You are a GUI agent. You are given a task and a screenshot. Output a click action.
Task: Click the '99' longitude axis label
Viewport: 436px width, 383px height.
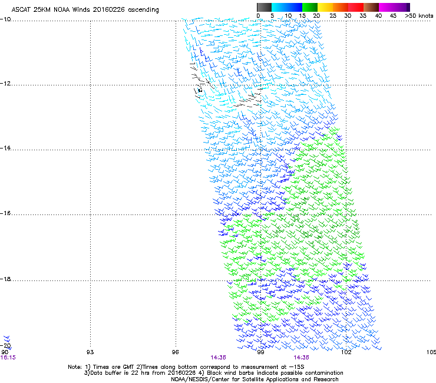click(x=260, y=352)
